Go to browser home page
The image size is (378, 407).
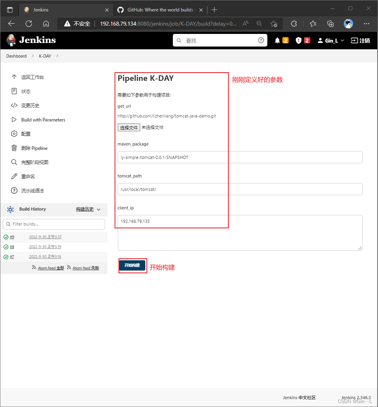(x=46, y=24)
